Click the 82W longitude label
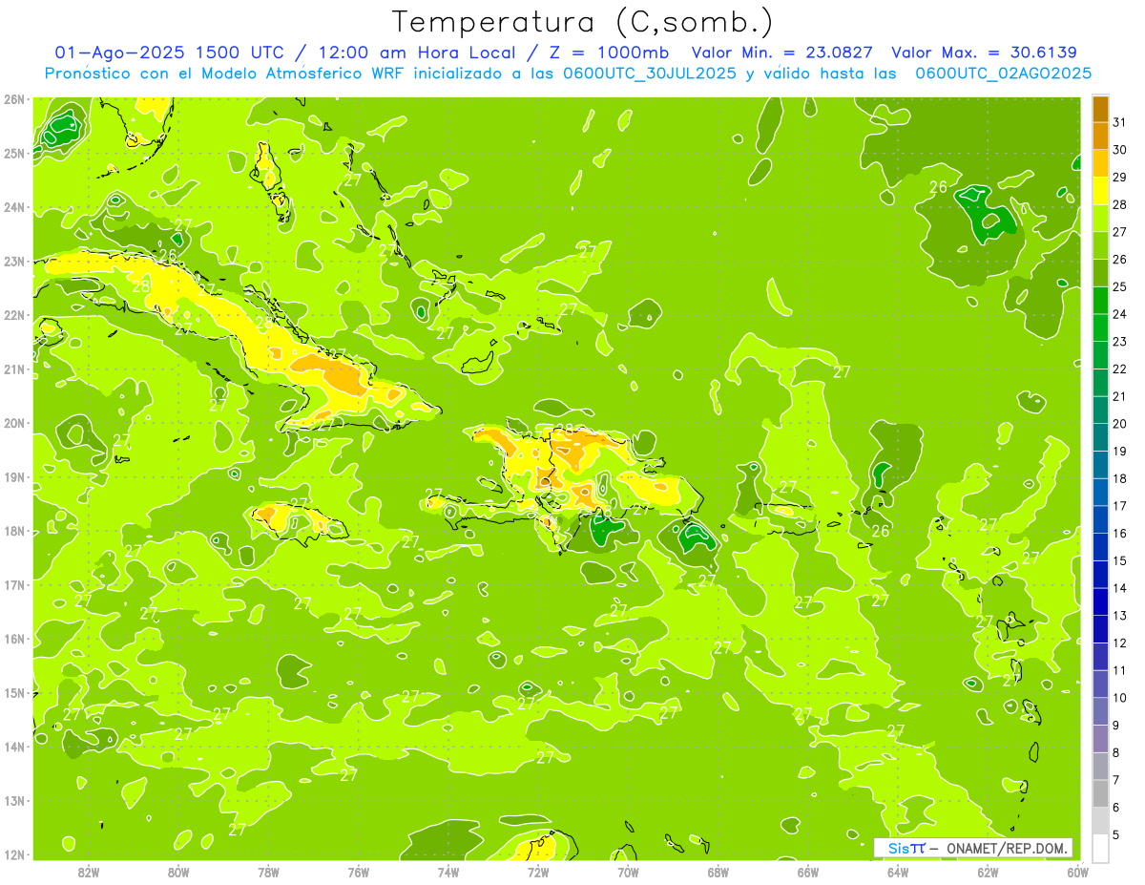The image size is (1145, 885). [x=89, y=872]
